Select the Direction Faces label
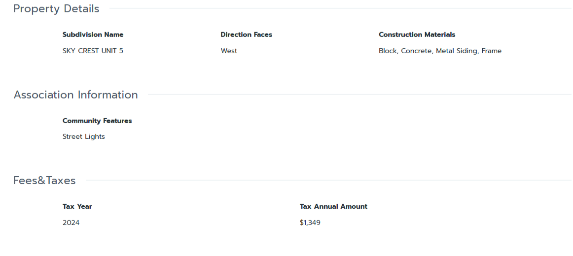The image size is (573, 256). tap(246, 35)
